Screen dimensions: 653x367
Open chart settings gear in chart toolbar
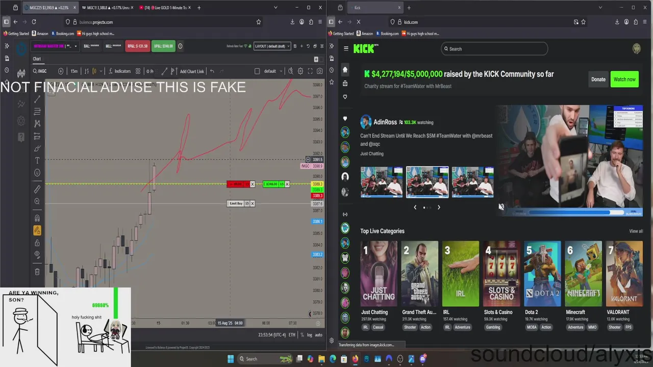point(300,71)
